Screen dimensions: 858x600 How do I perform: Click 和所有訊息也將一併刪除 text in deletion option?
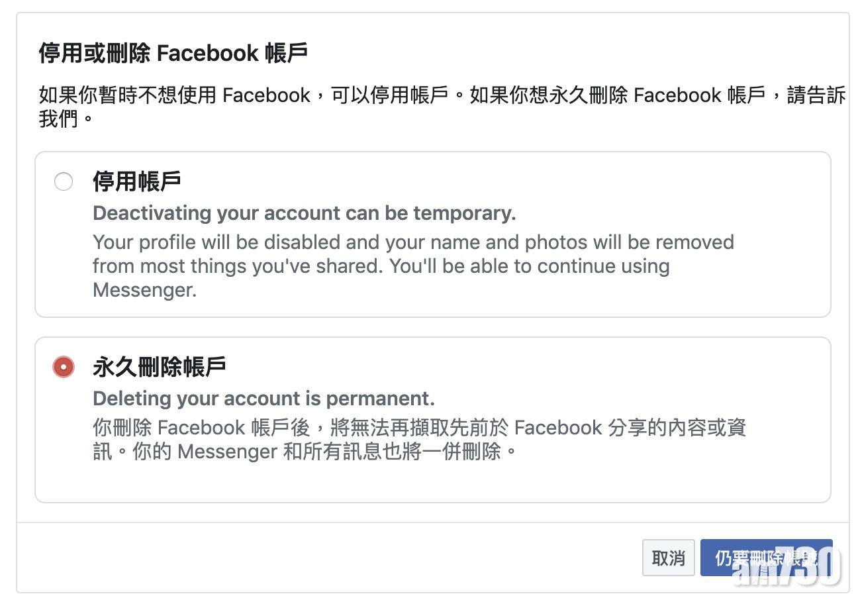tap(393, 452)
